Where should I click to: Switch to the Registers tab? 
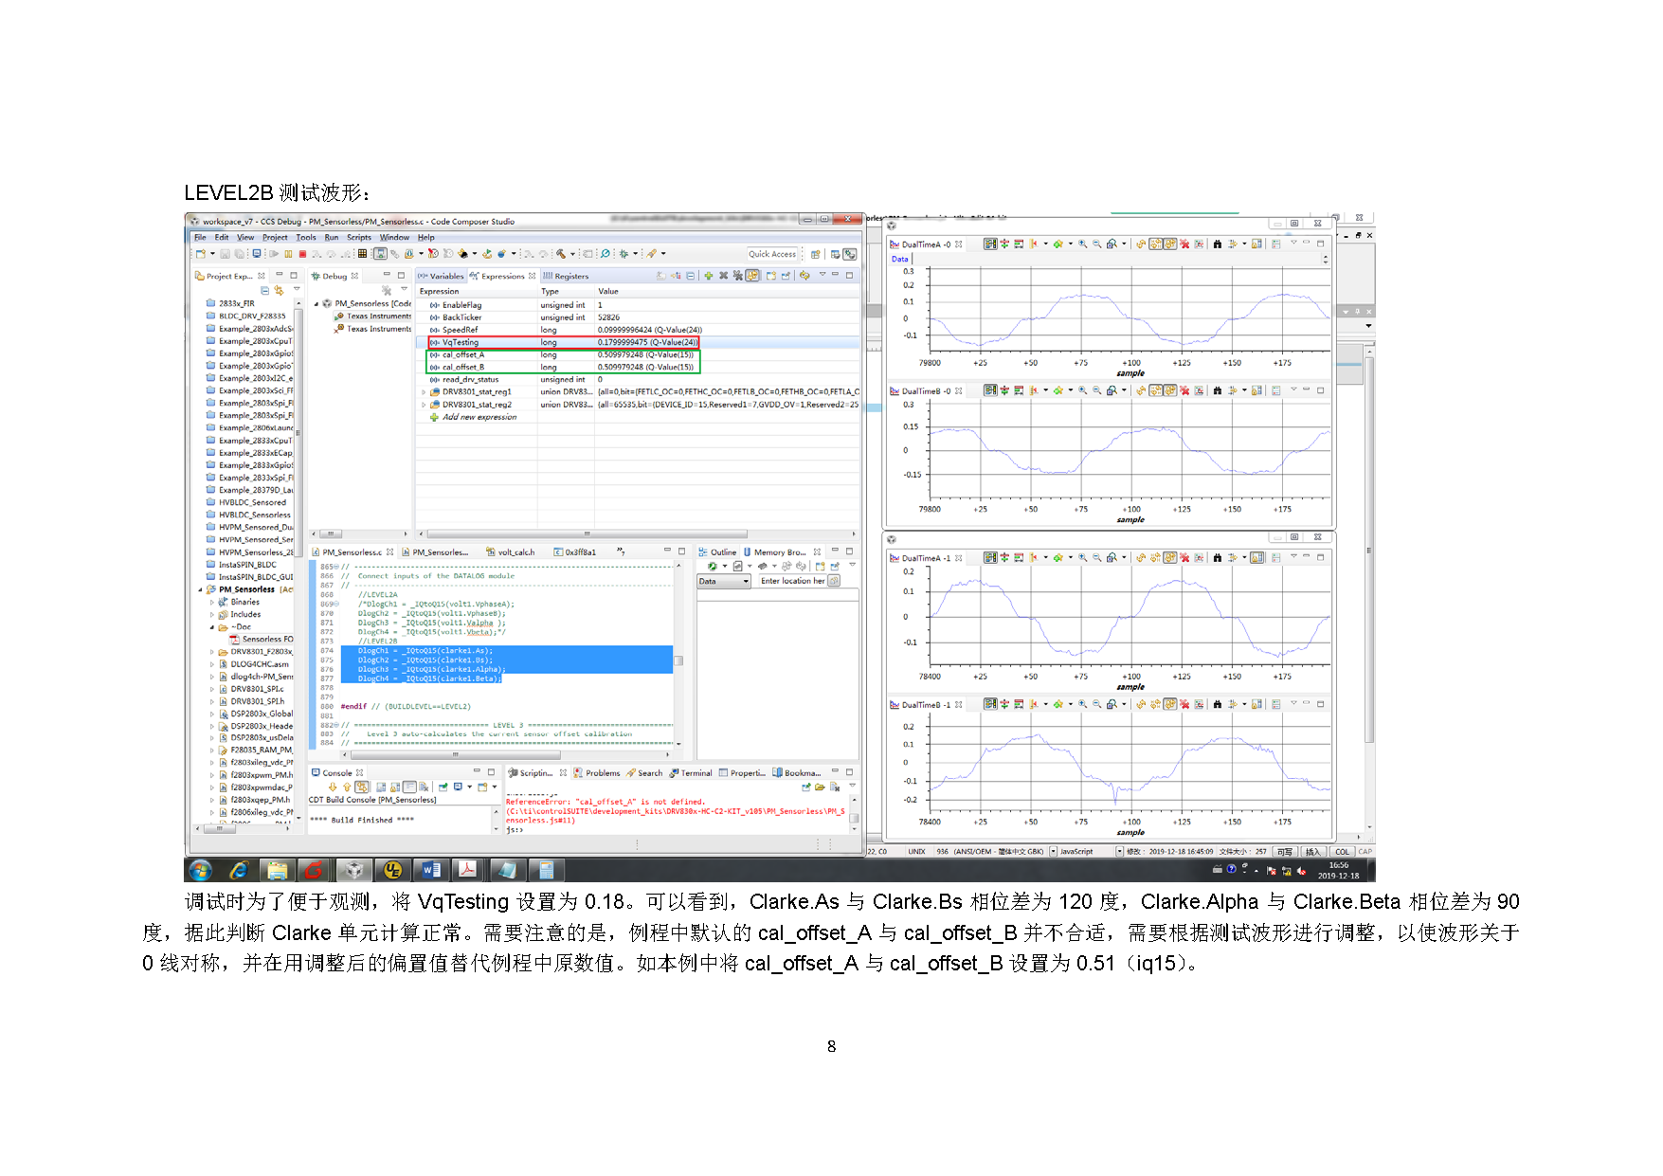(566, 277)
